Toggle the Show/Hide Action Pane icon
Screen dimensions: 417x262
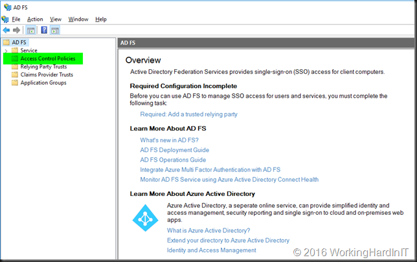pos(55,30)
